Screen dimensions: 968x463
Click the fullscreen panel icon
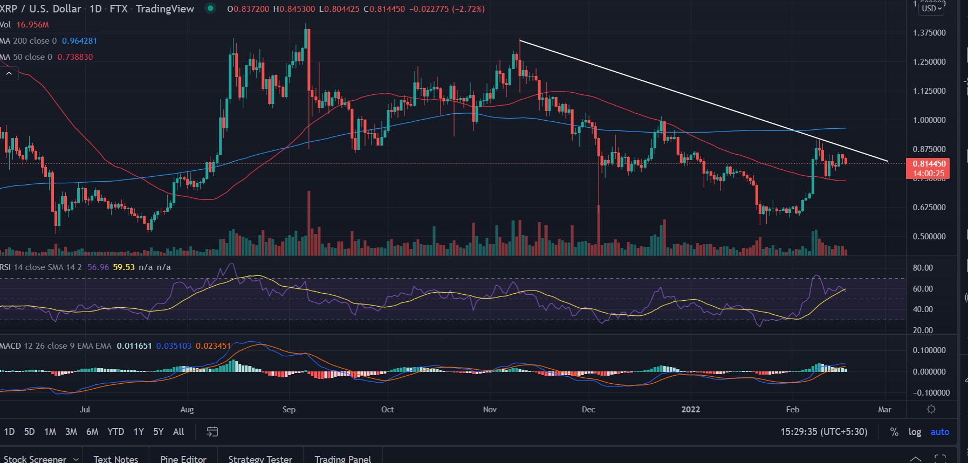pyautogui.click(x=940, y=459)
